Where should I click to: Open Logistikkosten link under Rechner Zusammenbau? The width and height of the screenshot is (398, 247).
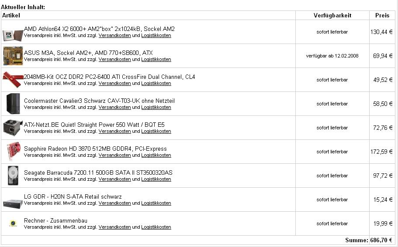tap(156, 227)
